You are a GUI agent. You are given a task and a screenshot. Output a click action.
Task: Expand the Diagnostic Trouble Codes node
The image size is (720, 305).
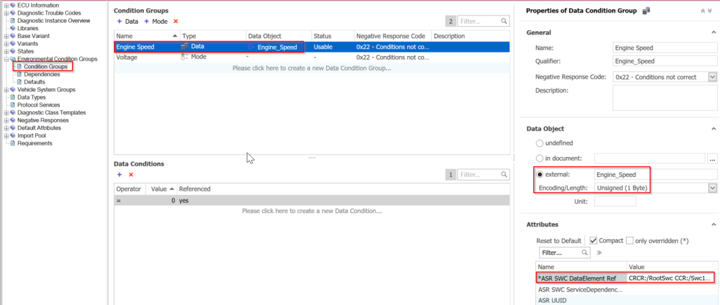pyautogui.click(x=6, y=13)
